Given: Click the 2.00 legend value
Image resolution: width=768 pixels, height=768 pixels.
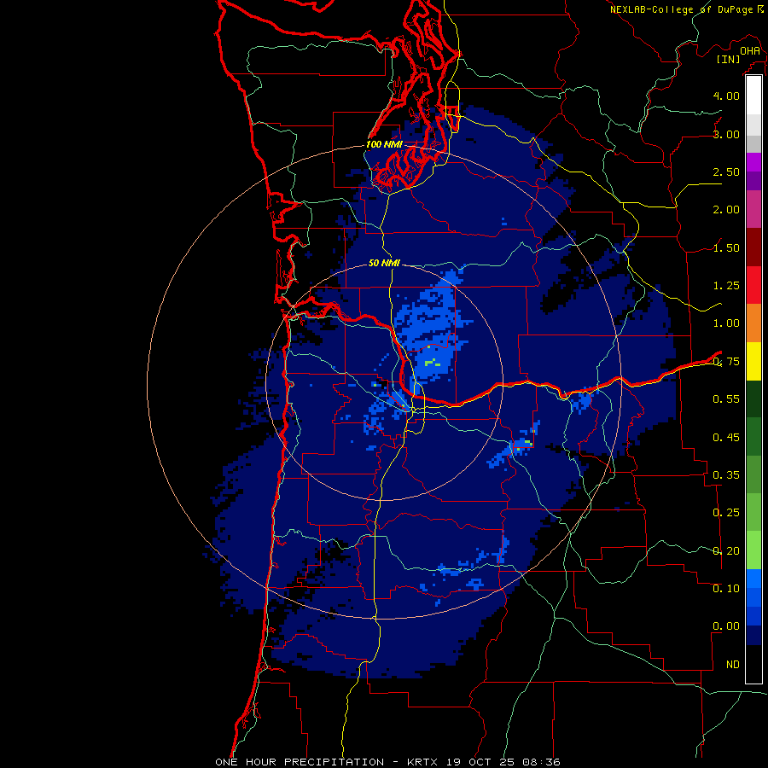Looking at the screenshot, I should [x=726, y=210].
